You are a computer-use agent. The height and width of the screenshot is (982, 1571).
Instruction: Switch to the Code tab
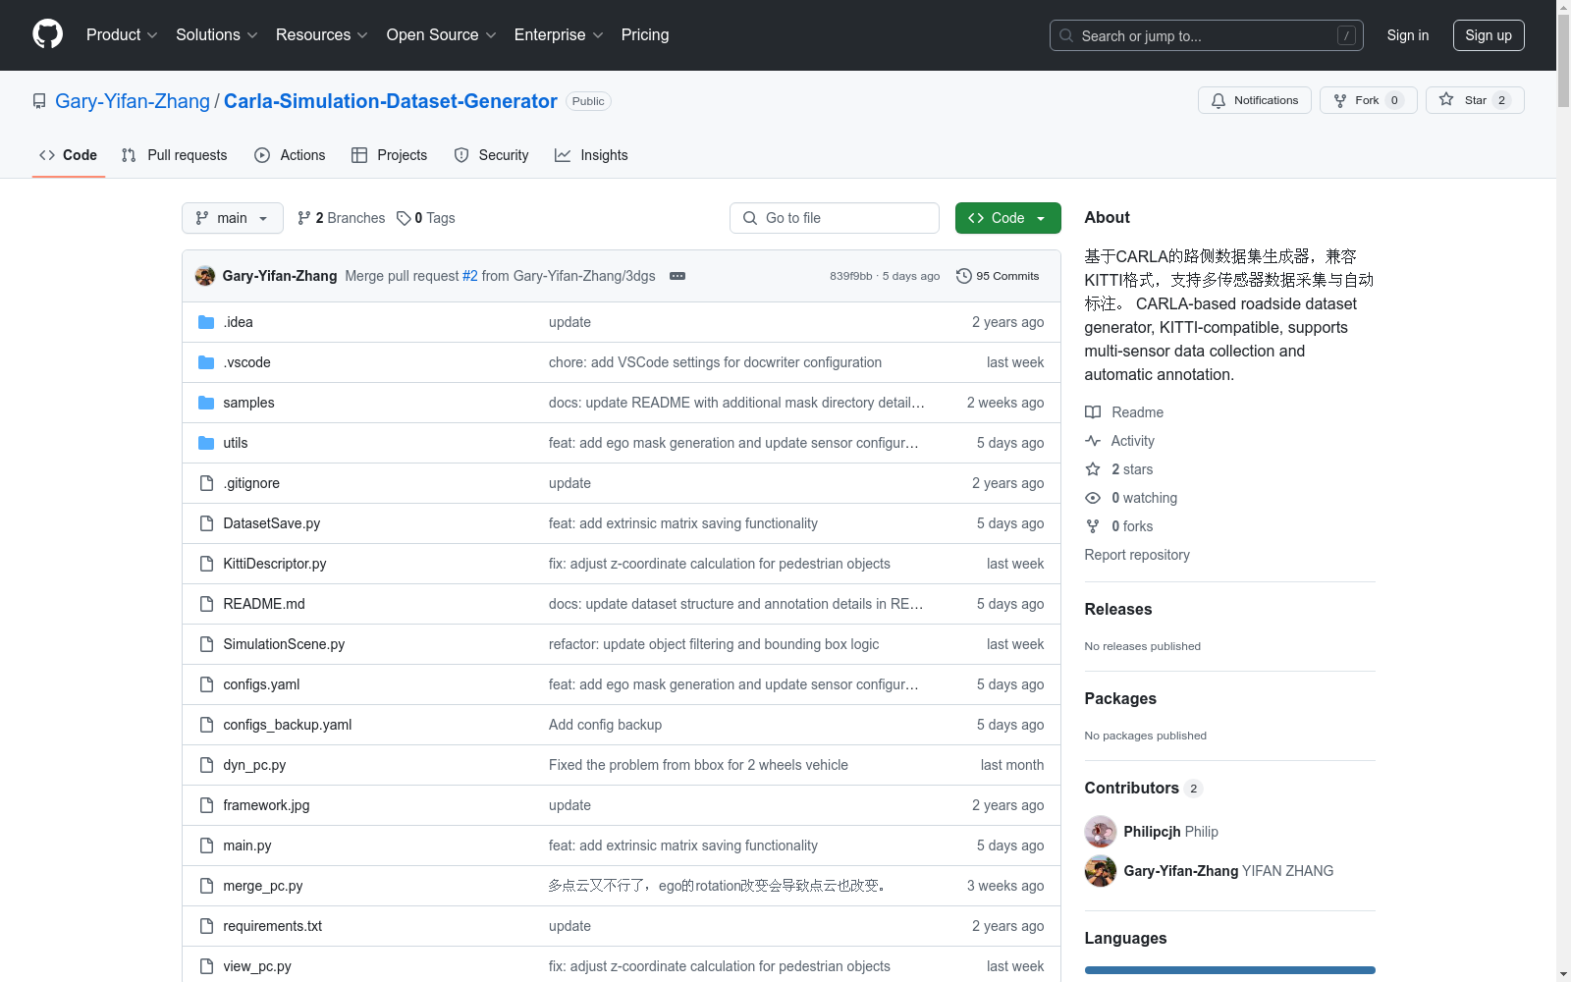(68, 155)
